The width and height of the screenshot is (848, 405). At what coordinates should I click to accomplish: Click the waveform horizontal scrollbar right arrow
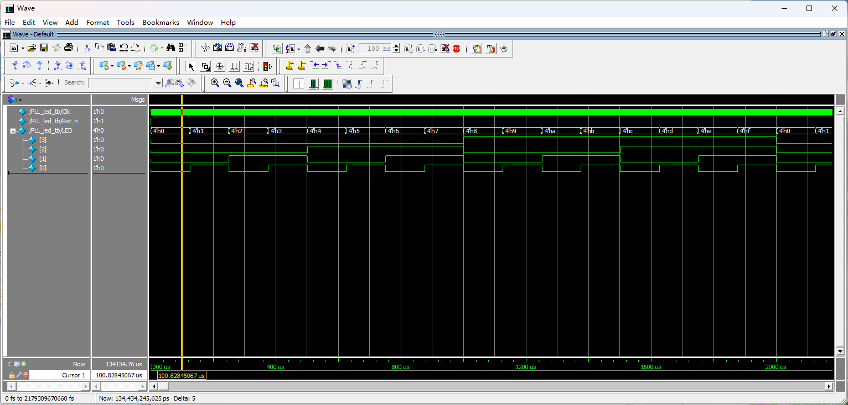click(x=829, y=386)
